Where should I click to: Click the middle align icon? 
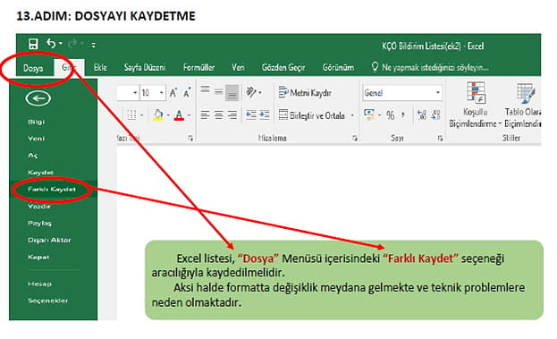coord(218,92)
